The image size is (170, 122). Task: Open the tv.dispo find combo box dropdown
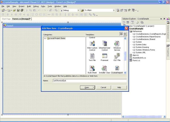coord(114,10)
